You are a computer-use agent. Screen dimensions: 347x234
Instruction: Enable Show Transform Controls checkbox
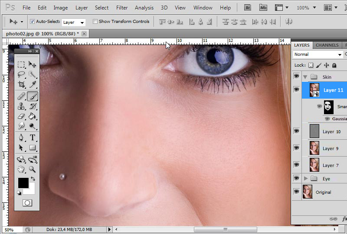pos(95,22)
